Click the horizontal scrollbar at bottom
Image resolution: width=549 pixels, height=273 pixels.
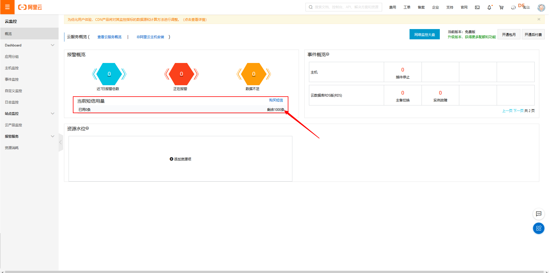(x=274, y=272)
